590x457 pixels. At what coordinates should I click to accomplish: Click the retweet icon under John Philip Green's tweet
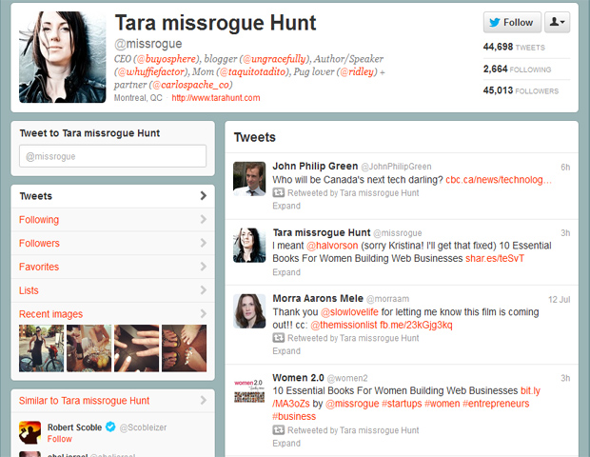point(279,193)
